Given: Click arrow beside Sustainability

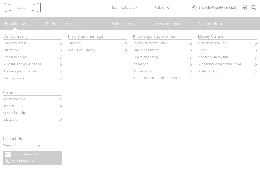Looking at the screenshot, I should 256,71.
